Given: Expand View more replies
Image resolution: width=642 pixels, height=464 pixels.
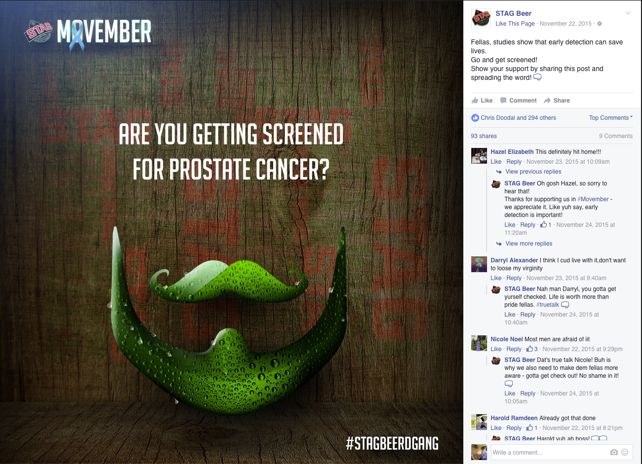Looking at the screenshot, I should [x=529, y=244].
